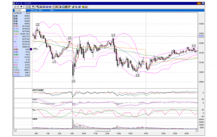Select the green pencil trendline tool
Image resolution: width=217 pixels, height=137 pixels.
(73, 7)
